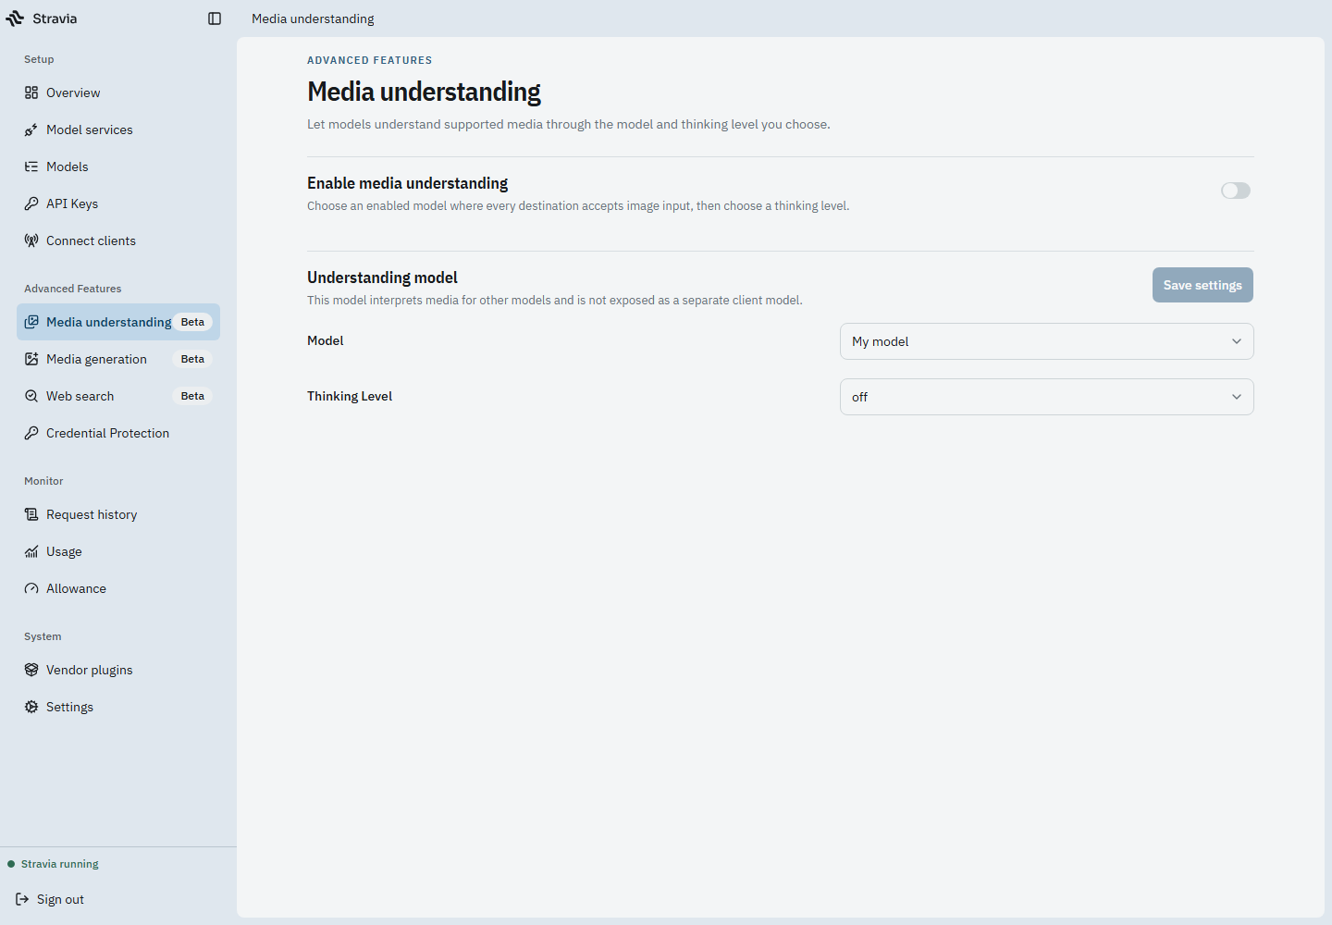
Task: Click Media understanding breadcrumb title
Action: (313, 18)
